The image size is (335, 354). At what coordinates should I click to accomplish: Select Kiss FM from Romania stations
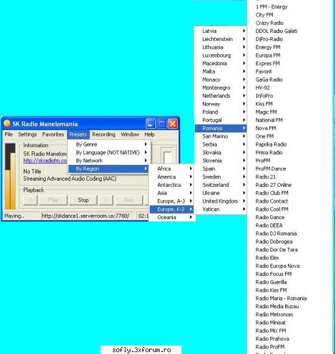click(x=264, y=104)
